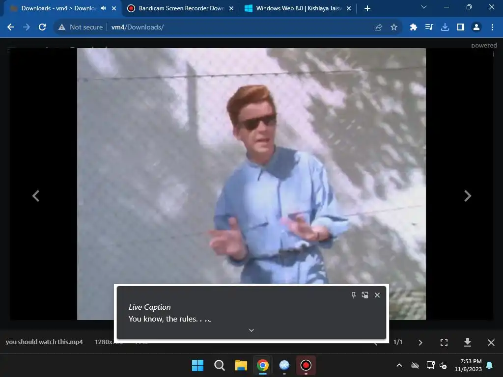503x377 pixels.
Task: Switch to Bandicam Screen Recorder tab
Action: click(x=181, y=8)
